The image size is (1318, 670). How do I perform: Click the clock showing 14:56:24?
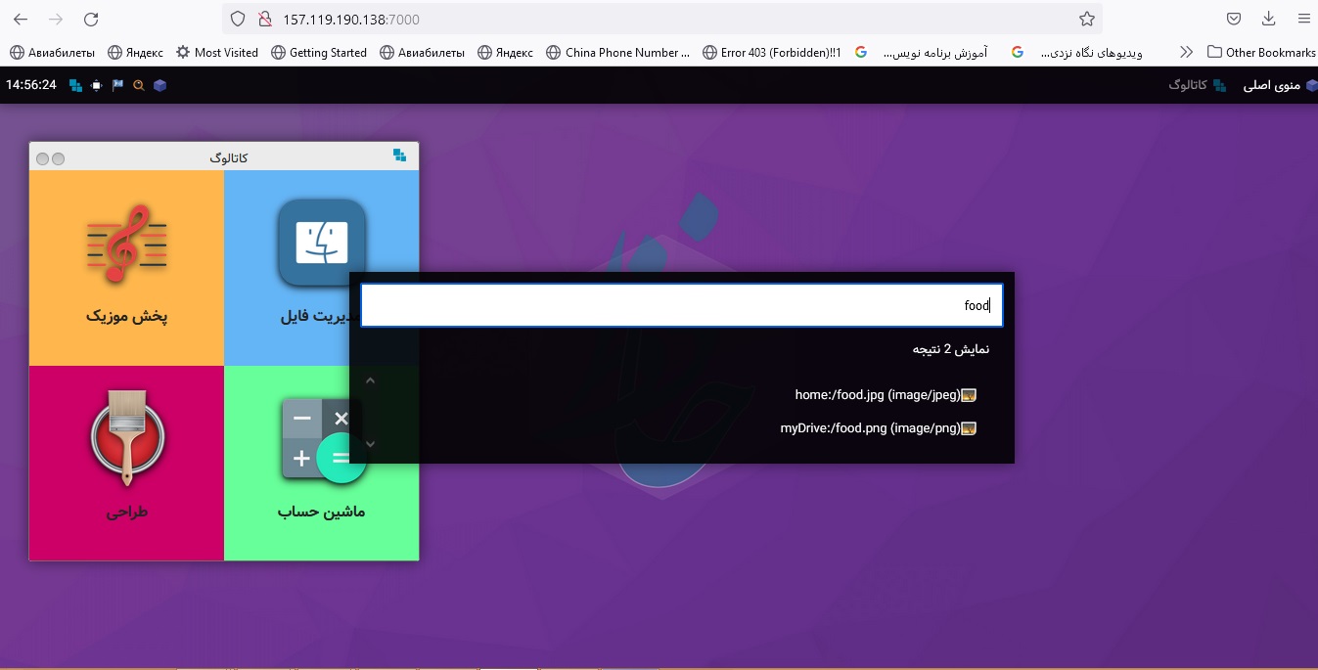coord(31,85)
